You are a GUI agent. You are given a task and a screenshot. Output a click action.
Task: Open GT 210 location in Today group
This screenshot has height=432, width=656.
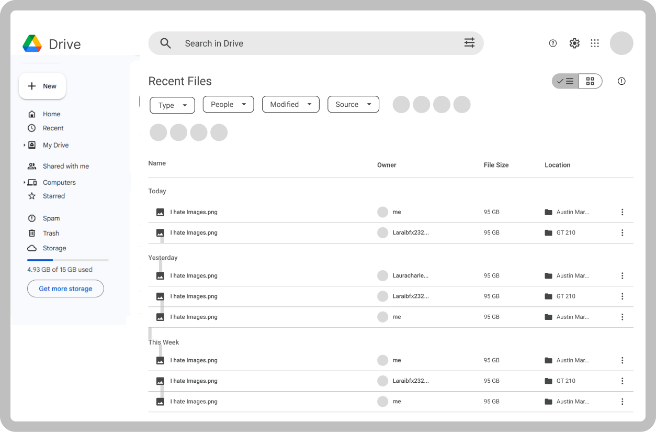pyautogui.click(x=566, y=232)
